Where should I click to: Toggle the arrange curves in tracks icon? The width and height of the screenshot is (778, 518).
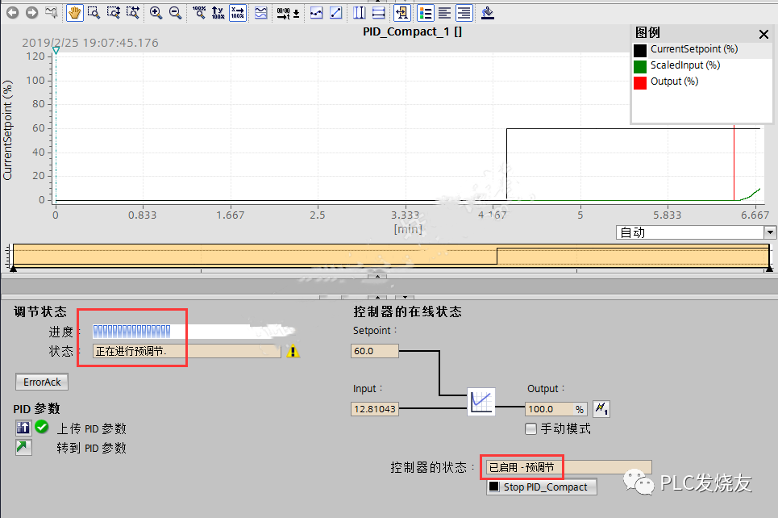(x=261, y=12)
